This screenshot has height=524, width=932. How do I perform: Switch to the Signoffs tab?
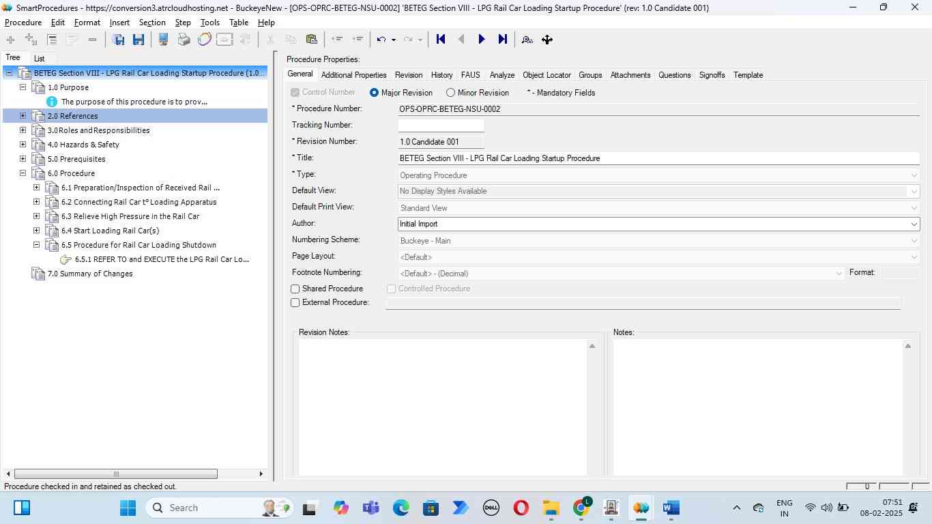click(712, 75)
